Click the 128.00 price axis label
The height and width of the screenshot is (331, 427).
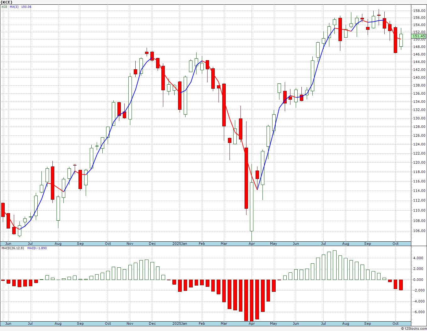(420, 127)
